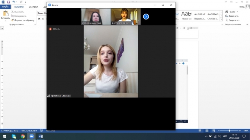Open Chrome from the taskbar
The image size is (250, 140).
pos(23,136)
